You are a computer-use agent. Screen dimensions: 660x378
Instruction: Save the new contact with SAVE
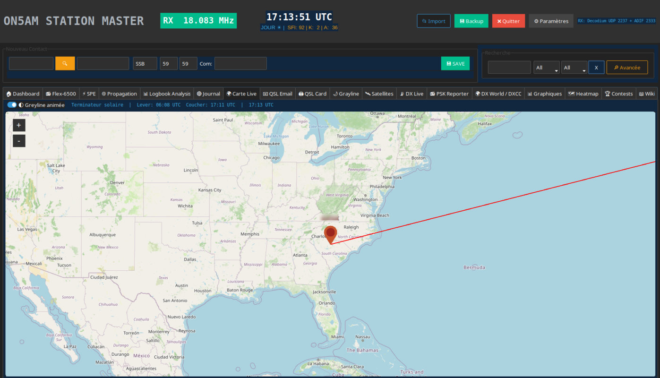pos(455,63)
